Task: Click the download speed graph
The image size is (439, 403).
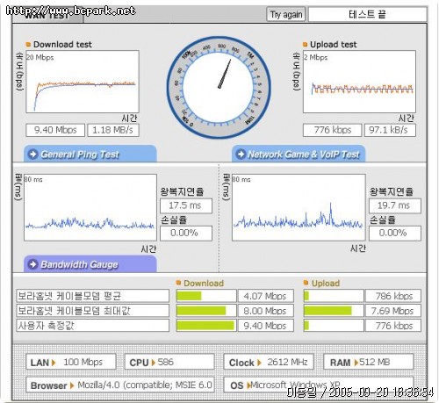Action: click(x=83, y=82)
